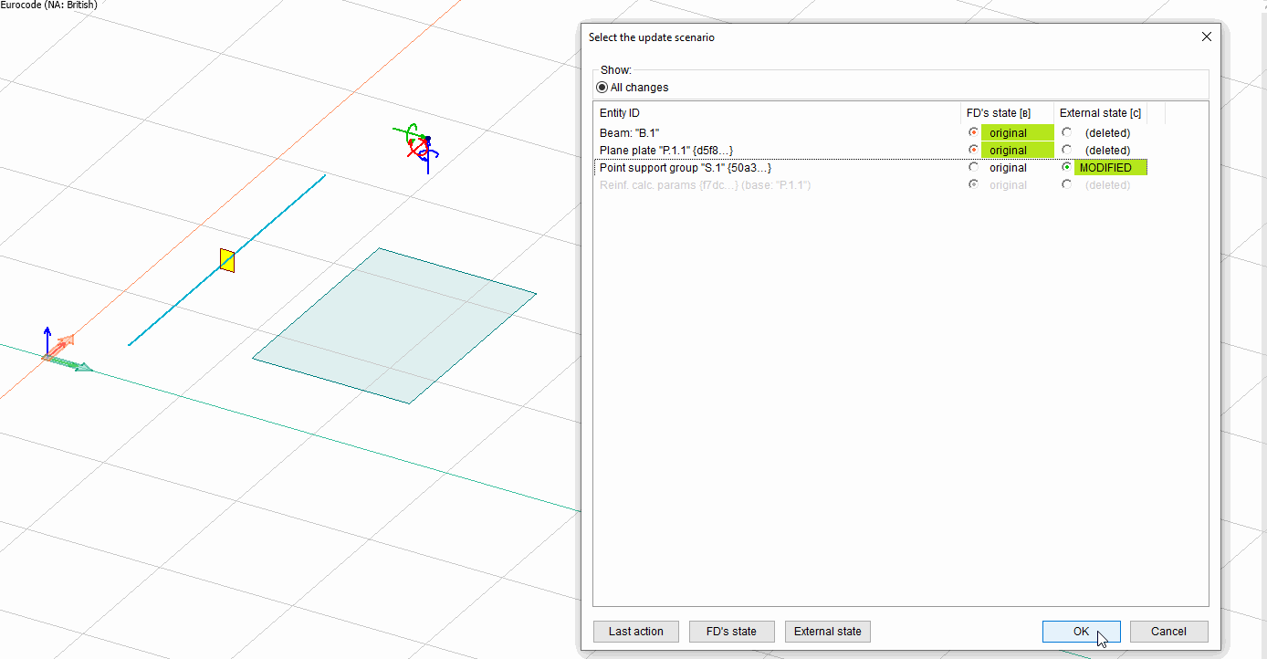Image resolution: width=1267 pixels, height=659 pixels.
Task: Apply "External state" to all entities
Action: pos(828,632)
